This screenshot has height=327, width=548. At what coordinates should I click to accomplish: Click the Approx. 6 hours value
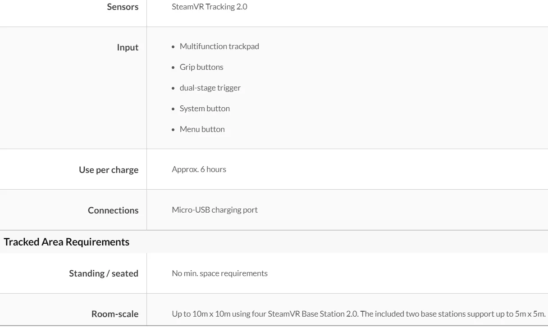click(199, 169)
